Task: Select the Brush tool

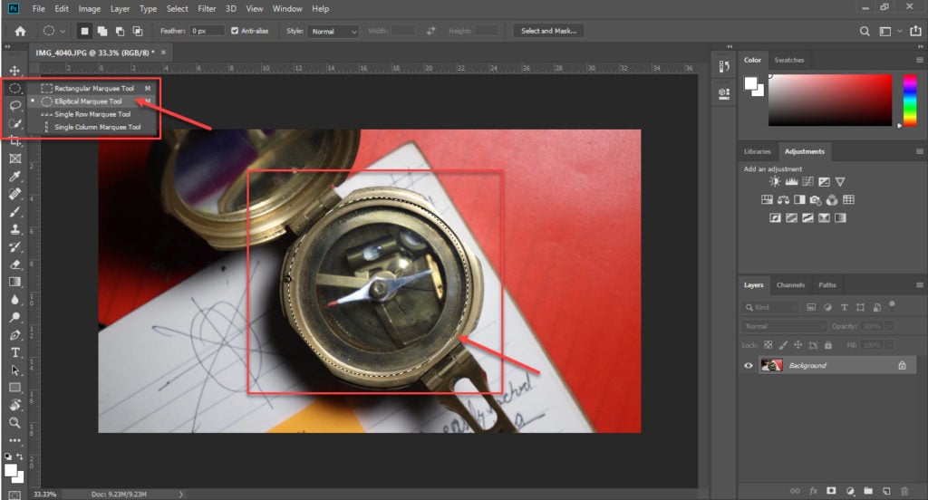Action: pyautogui.click(x=14, y=212)
